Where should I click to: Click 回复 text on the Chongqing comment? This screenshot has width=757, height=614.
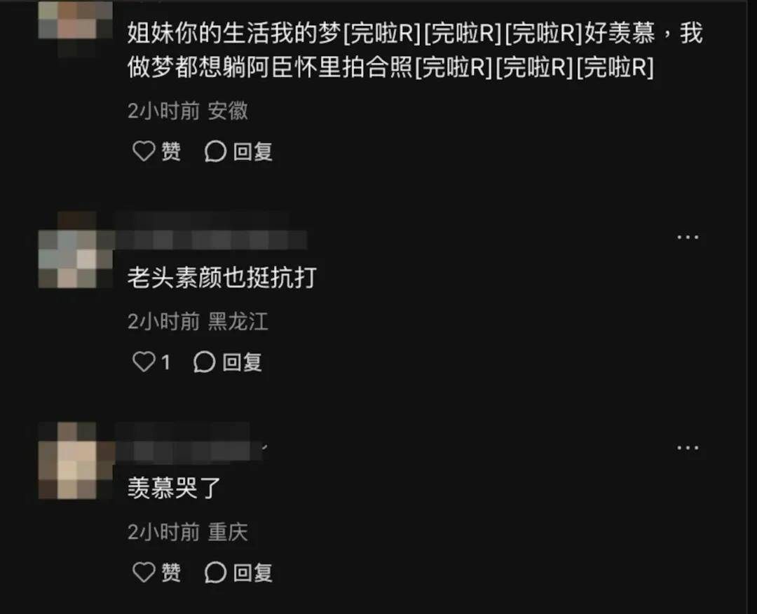click(253, 573)
